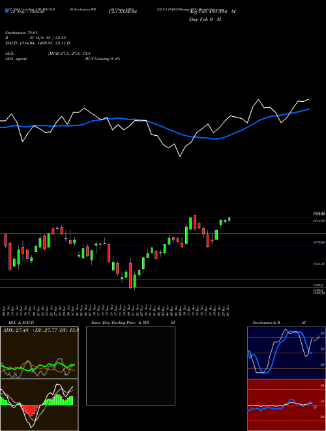
Task: Click the ADX indicator mini chart
Action: click(x=39, y=353)
